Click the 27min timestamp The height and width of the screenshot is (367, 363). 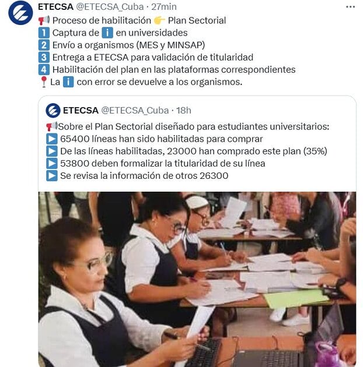[163, 7]
